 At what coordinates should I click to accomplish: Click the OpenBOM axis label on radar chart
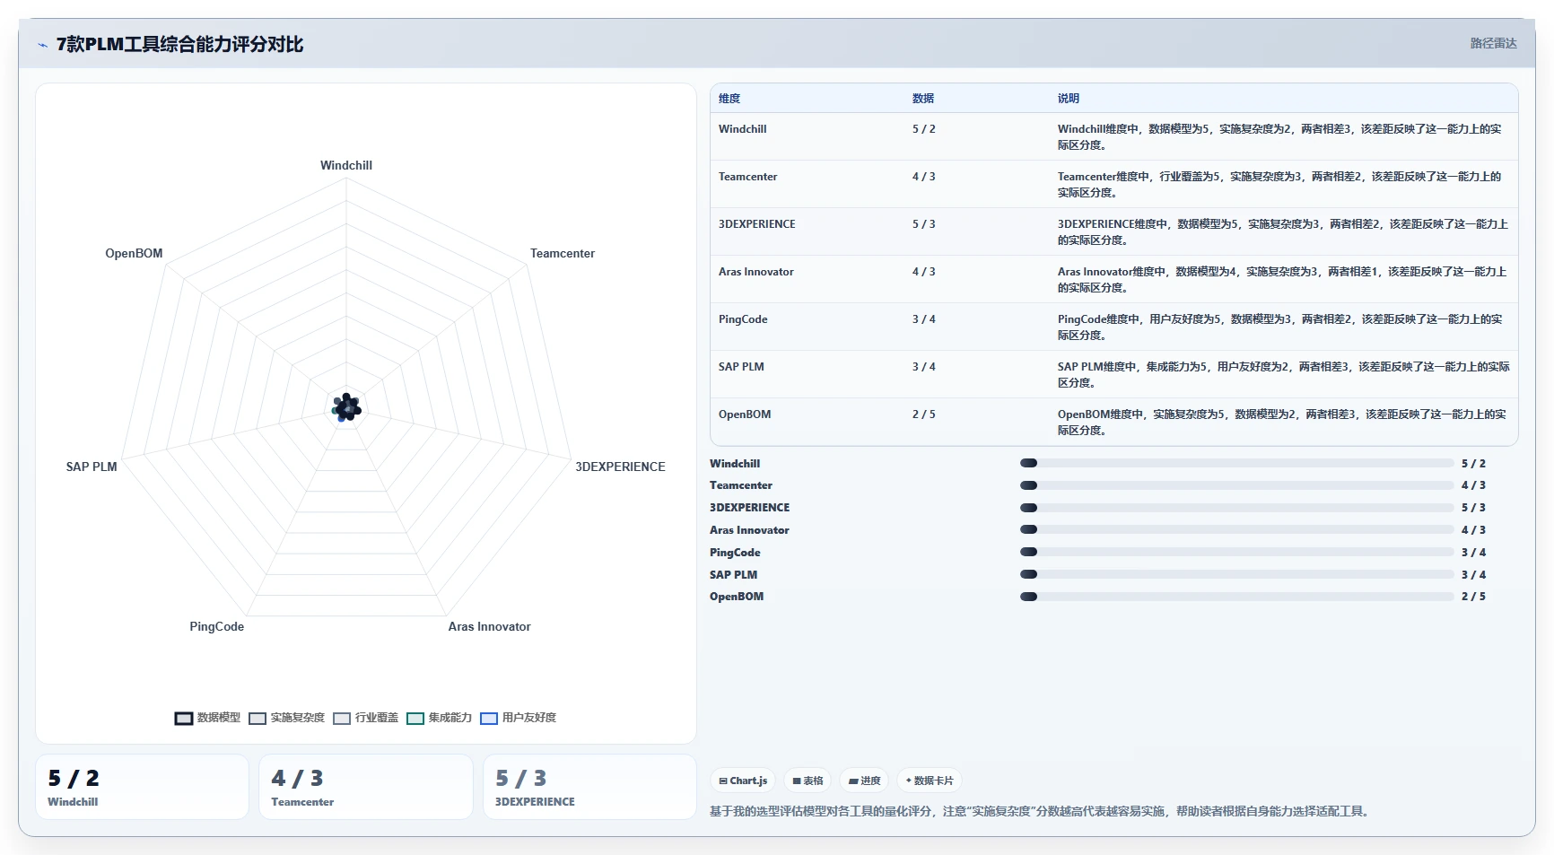134,253
